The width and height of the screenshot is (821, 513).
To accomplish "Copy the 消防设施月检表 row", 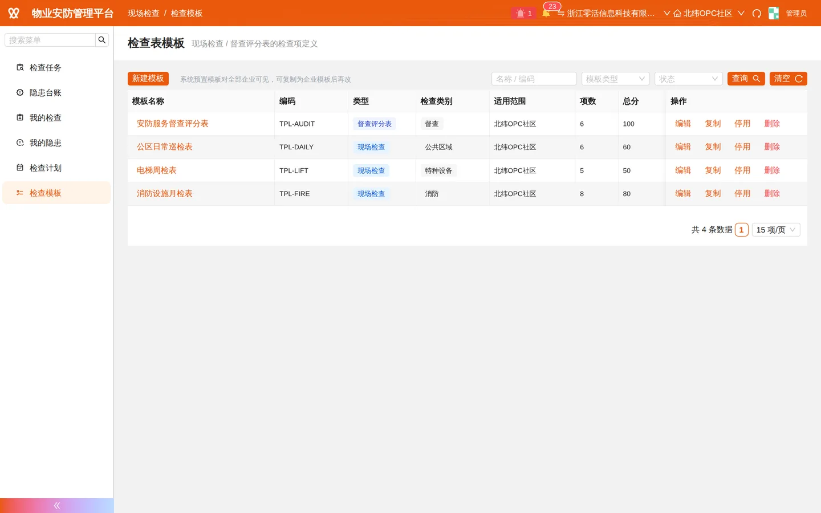I will 713,194.
